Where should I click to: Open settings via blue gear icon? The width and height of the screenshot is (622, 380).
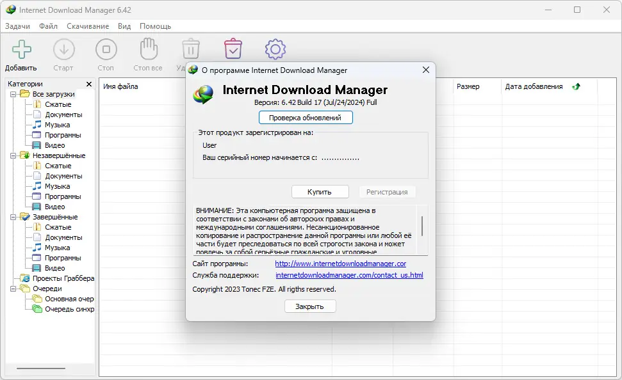275,49
